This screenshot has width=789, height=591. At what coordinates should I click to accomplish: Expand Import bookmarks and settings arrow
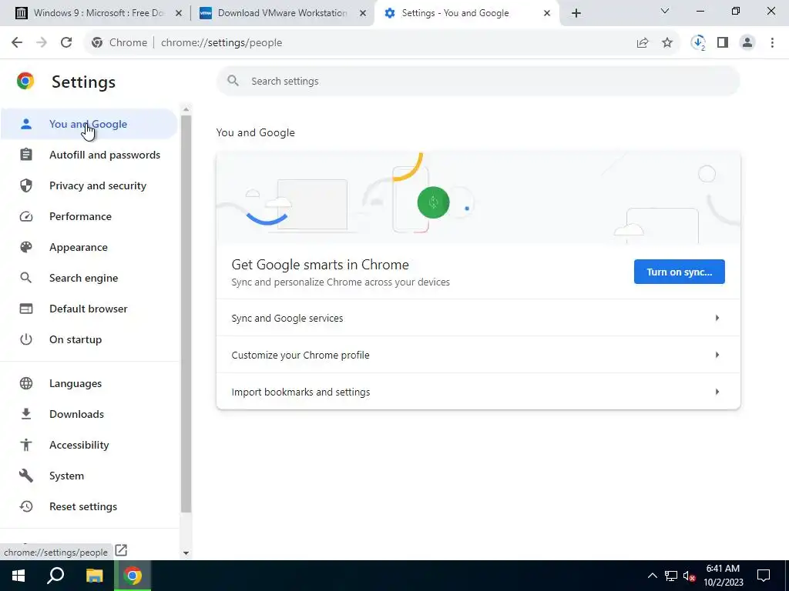click(717, 392)
